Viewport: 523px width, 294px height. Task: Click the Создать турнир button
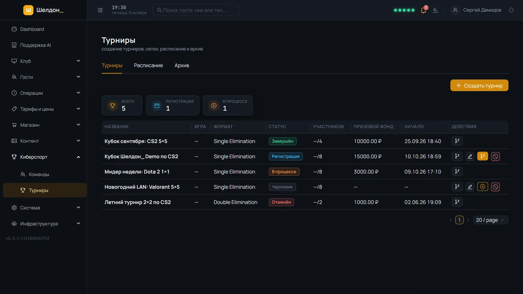pyautogui.click(x=479, y=86)
